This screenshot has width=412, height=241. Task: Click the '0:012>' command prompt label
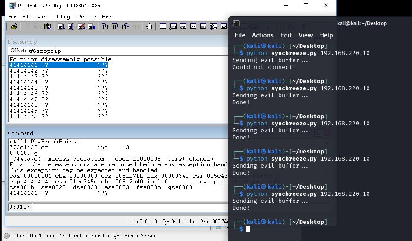(x=19, y=207)
